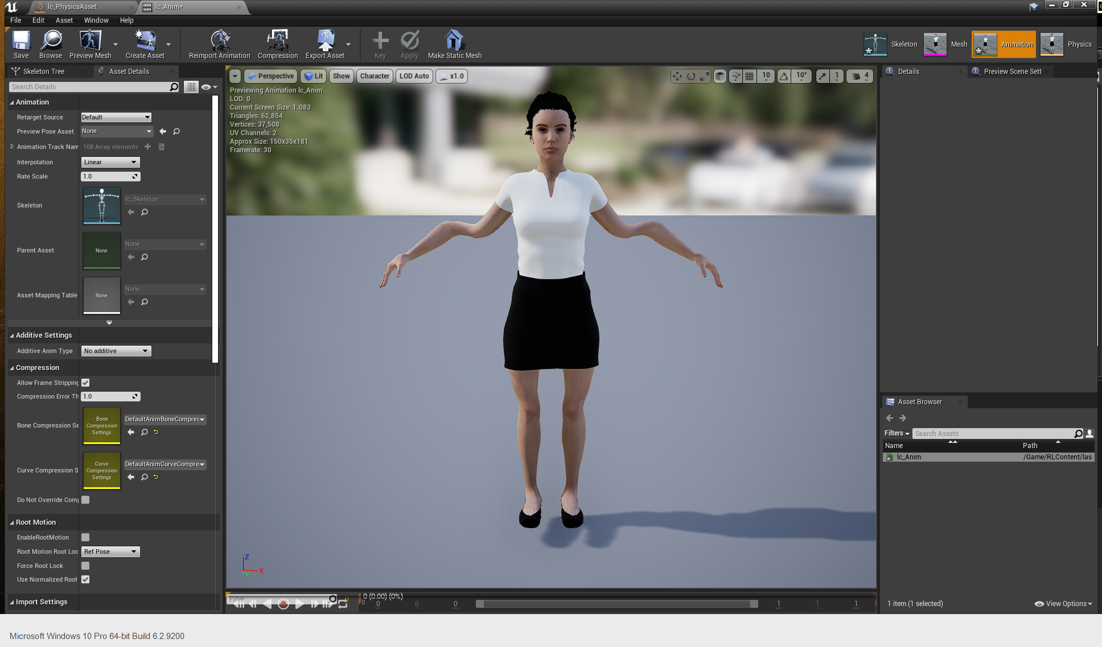The width and height of the screenshot is (1102, 647).
Task: Open camera speed setting
Action: (860, 76)
